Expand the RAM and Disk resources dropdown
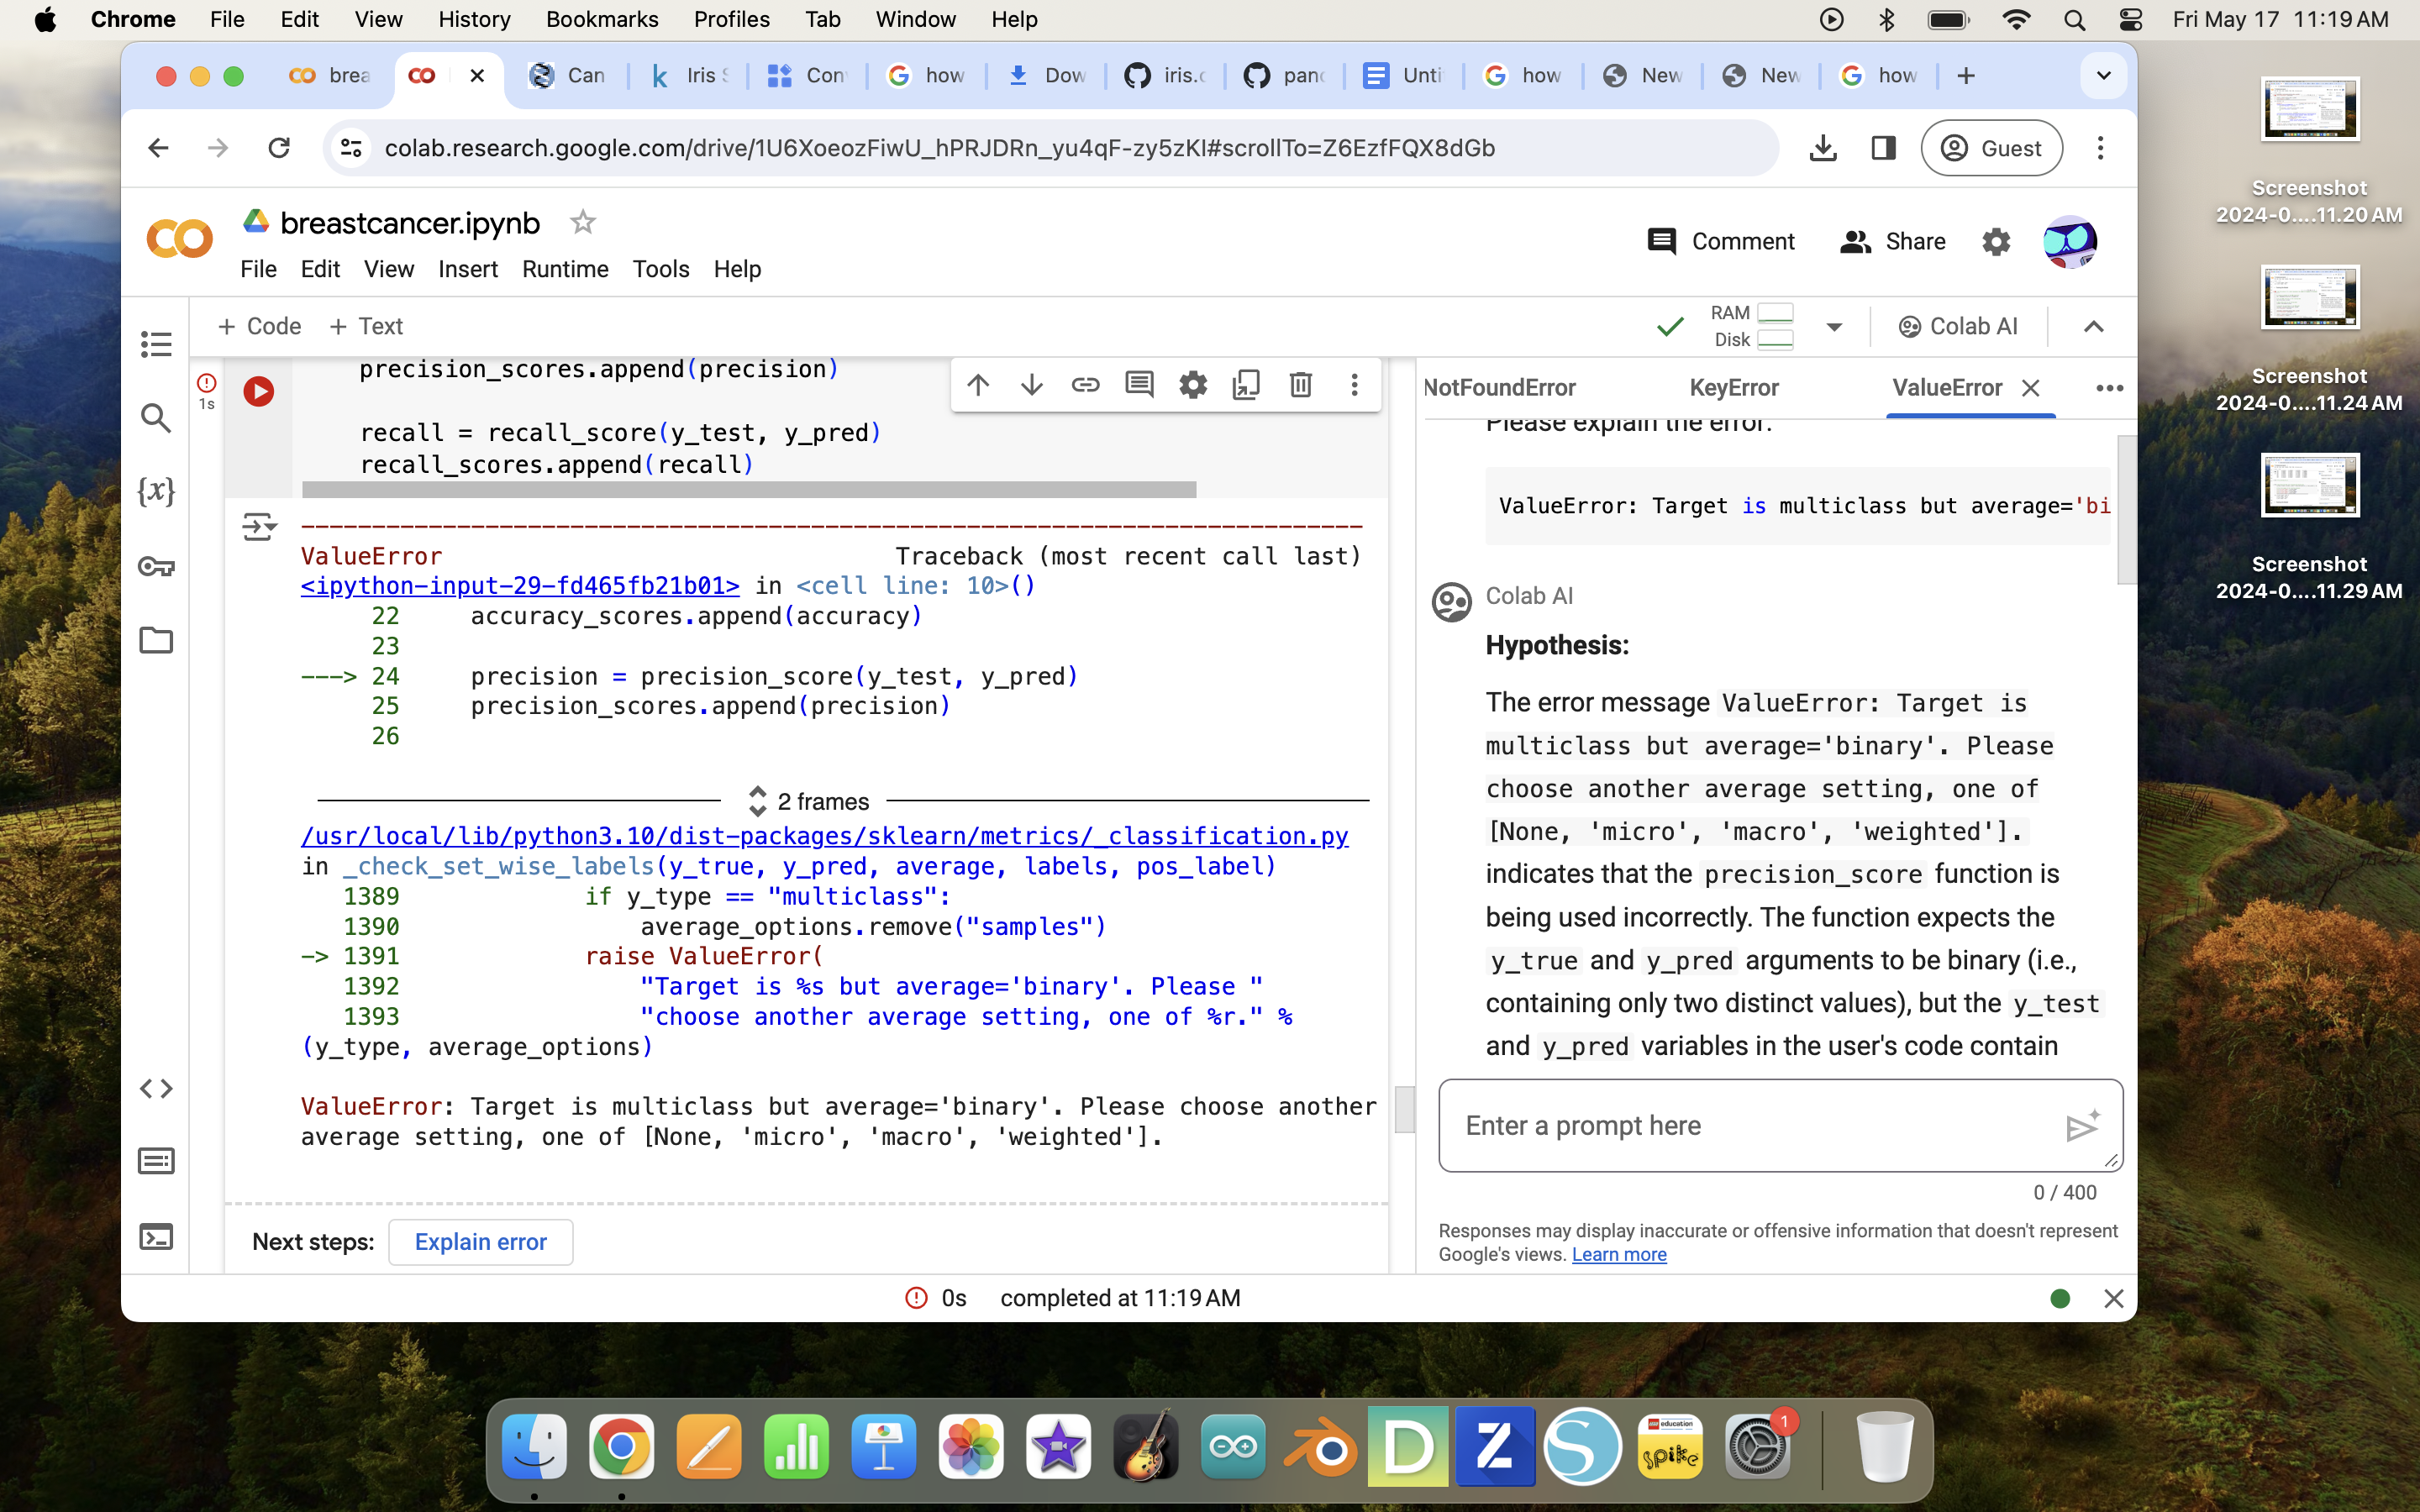The width and height of the screenshot is (2420, 1512). (1834, 327)
